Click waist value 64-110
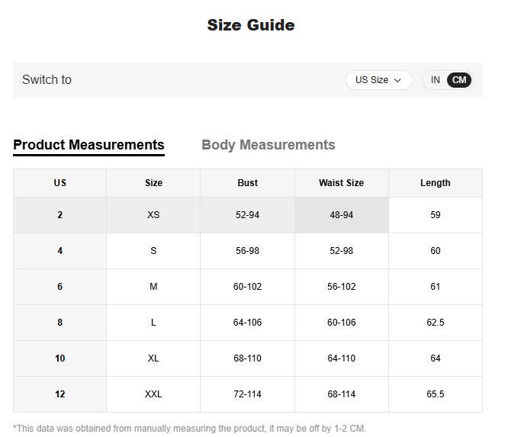 pyautogui.click(x=342, y=358)
